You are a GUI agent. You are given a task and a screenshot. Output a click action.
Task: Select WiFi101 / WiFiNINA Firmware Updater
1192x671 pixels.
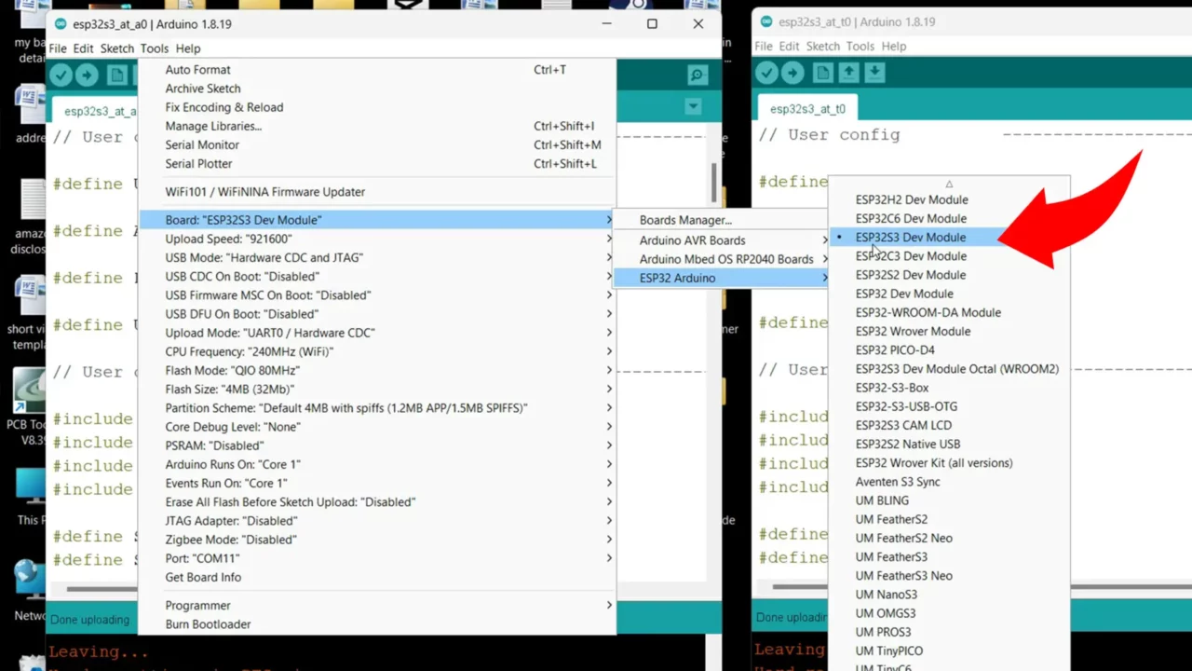(377, 192)
